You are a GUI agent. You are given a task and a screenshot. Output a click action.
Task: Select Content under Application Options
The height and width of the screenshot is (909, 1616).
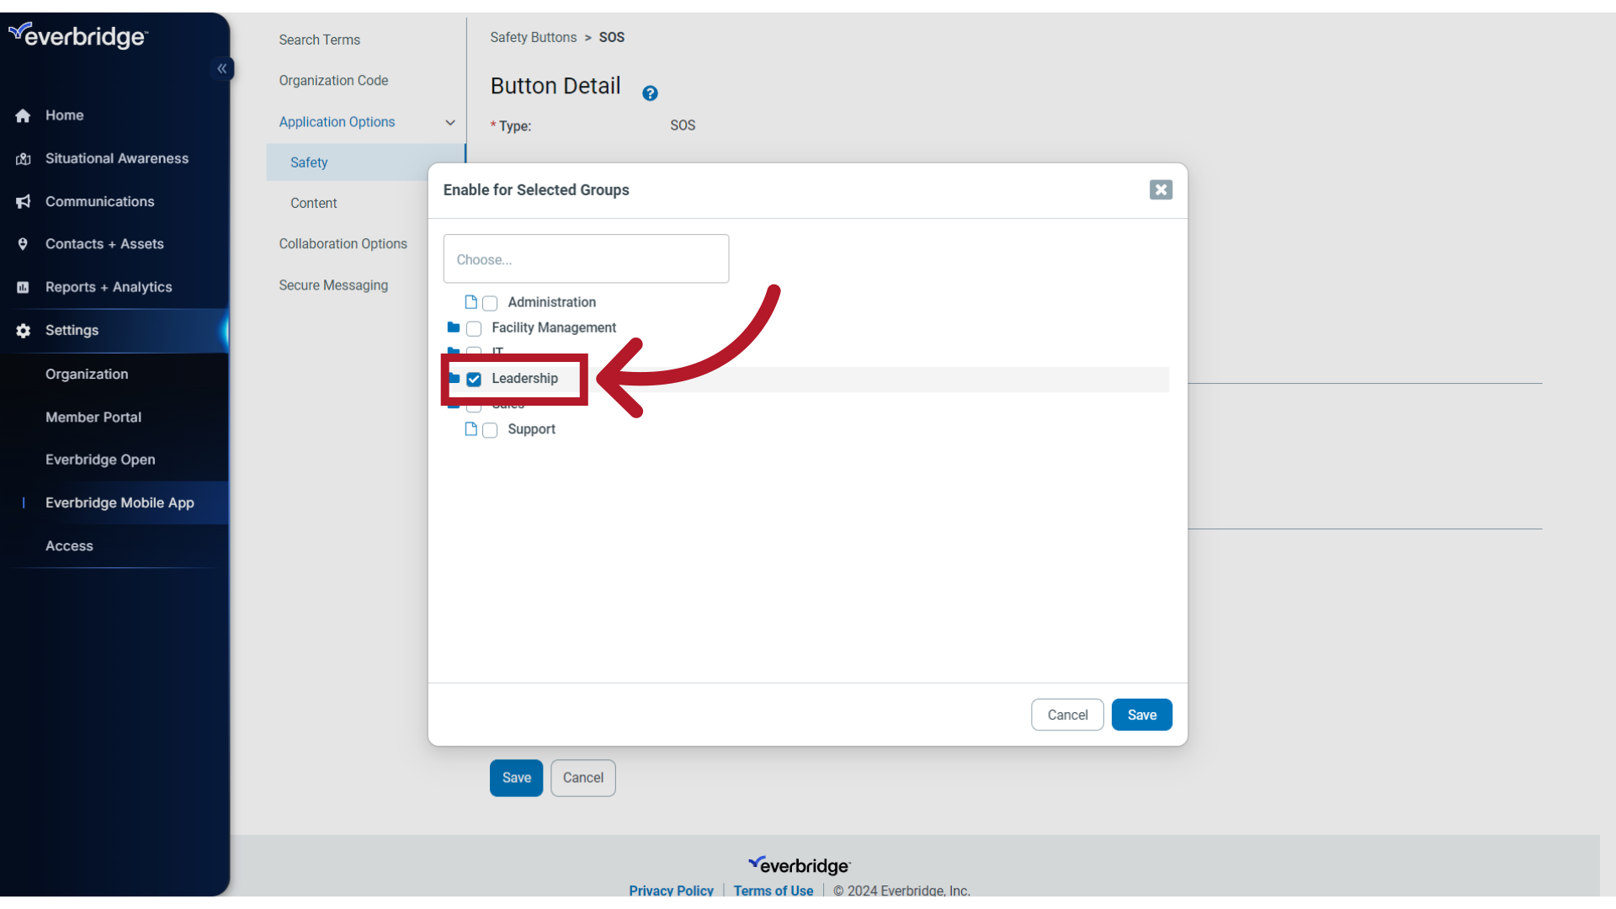pos(314,202)
